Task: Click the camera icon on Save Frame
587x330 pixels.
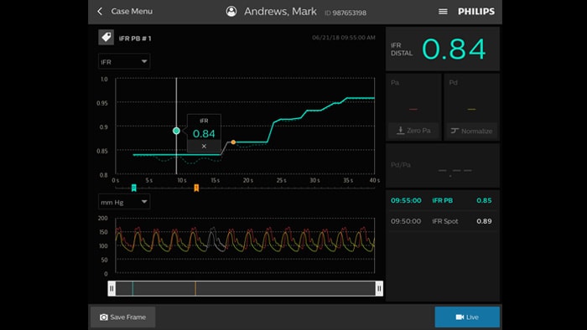Action: click(104, 317)
